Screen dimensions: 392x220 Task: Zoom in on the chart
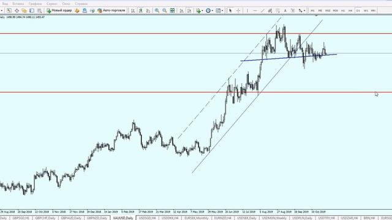pos(157,10)
